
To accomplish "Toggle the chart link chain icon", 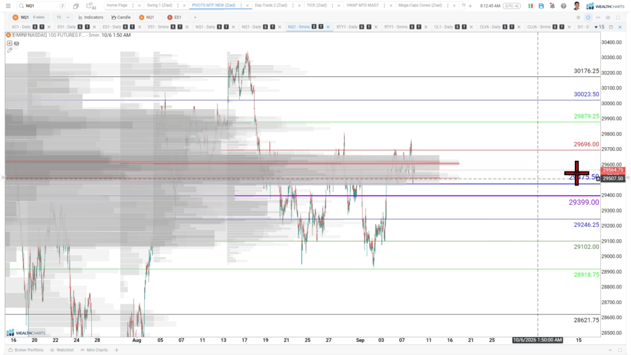I will 598,17.
